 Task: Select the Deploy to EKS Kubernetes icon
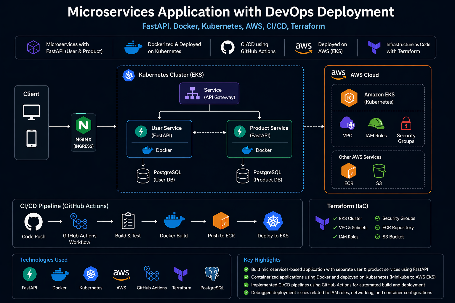coord(273,221)
